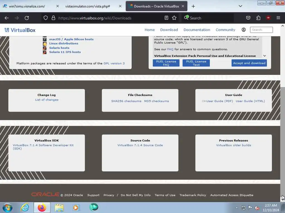
Task: Click the Automated Access Etiquette footer link
Action: click(x=232, y=195)
